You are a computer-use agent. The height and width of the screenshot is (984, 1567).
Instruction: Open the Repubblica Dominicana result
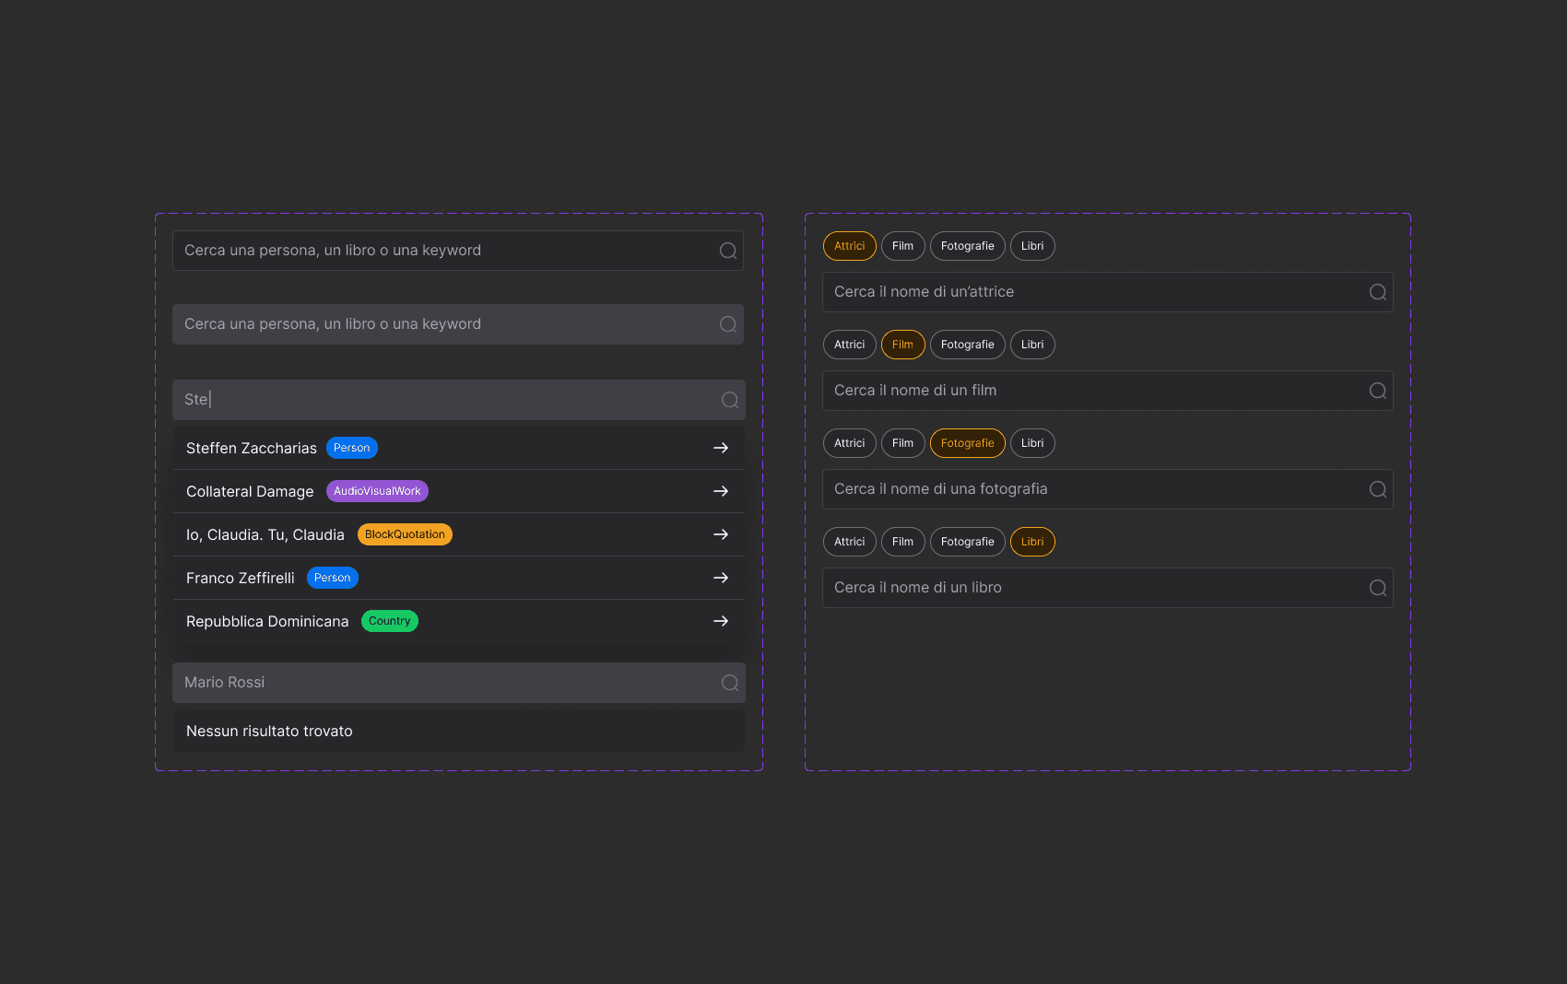[x=459, y=621]
